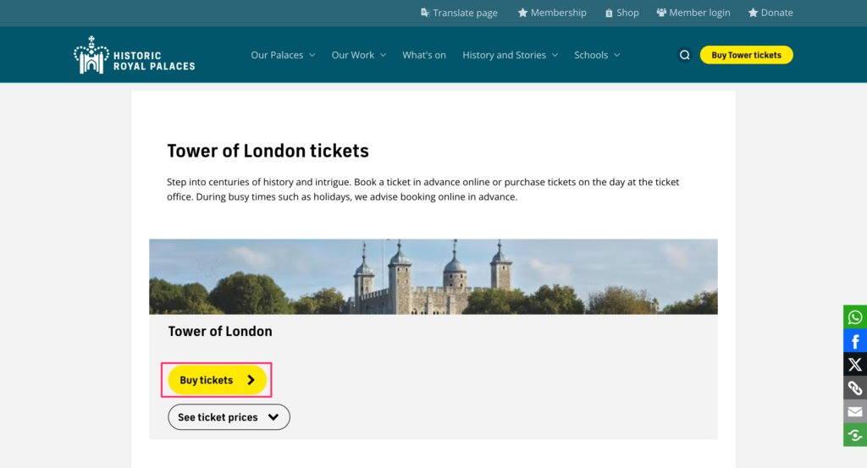Open History and Stories dropdown
This screenshot has height=468, width=867.
pos(510,55)
